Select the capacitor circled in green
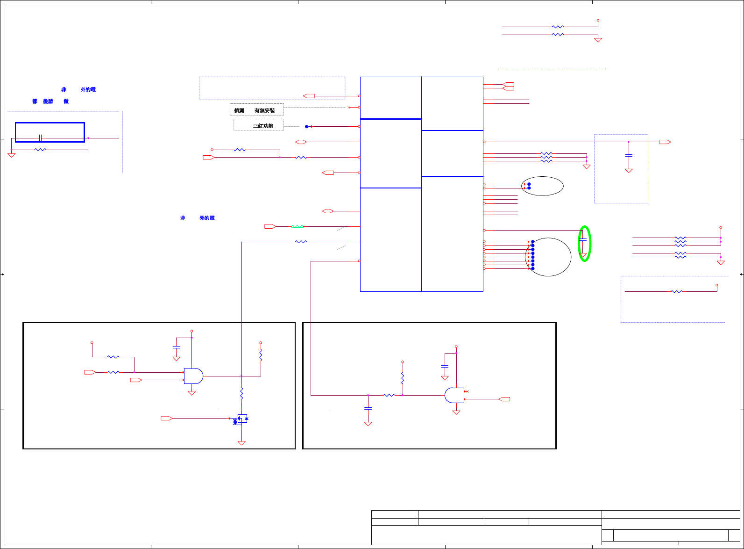 (583, 240)
